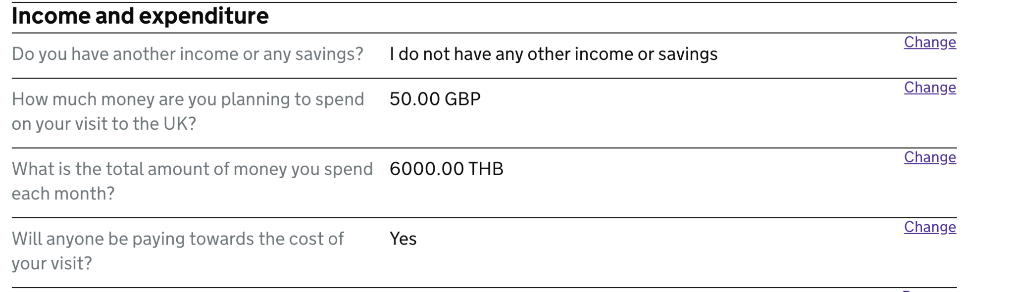Viewport: 1014px width, 292px height.
Task: Click the 6000.00 amount value
Action: (426, 169)
